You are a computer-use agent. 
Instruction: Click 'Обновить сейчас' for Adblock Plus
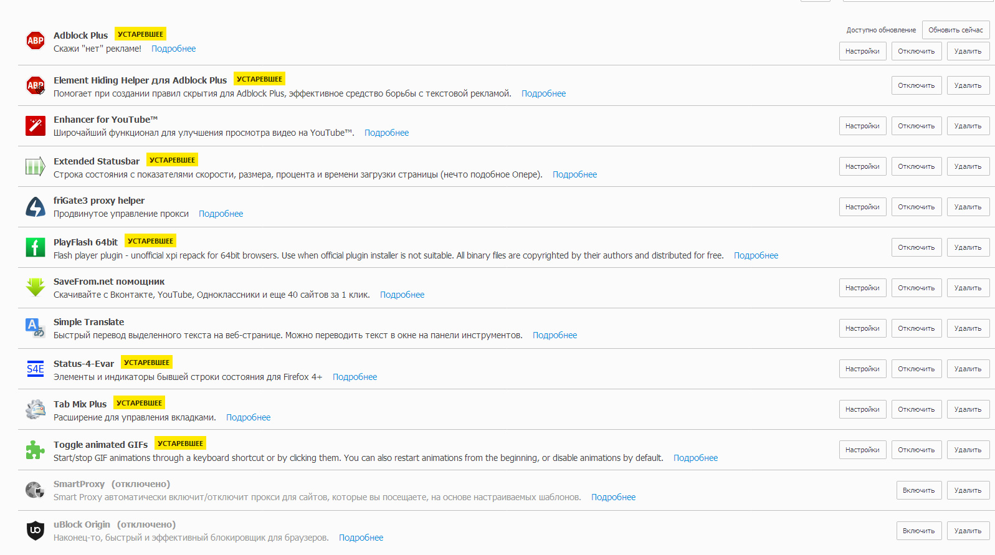point(956,30)
